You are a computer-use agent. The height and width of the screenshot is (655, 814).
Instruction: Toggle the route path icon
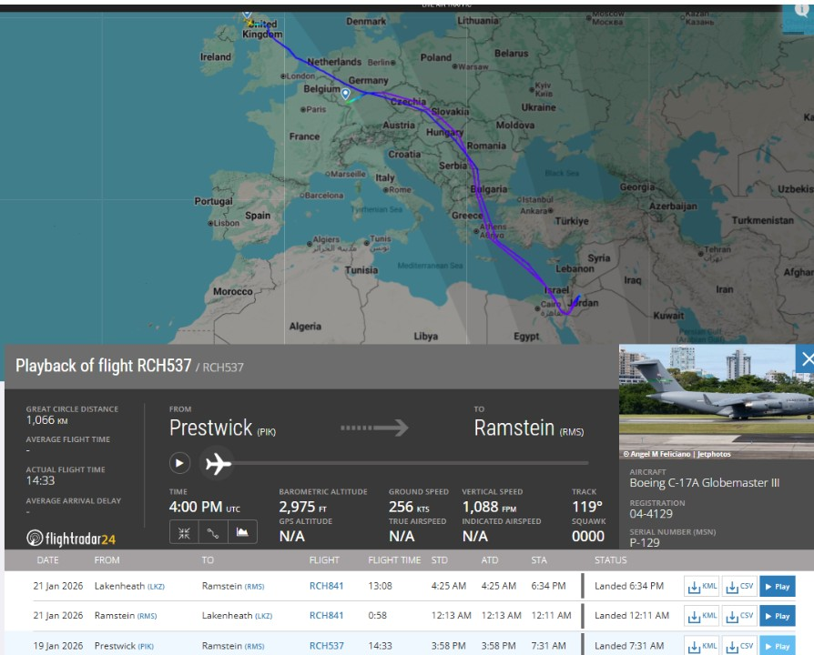(213, 532)
